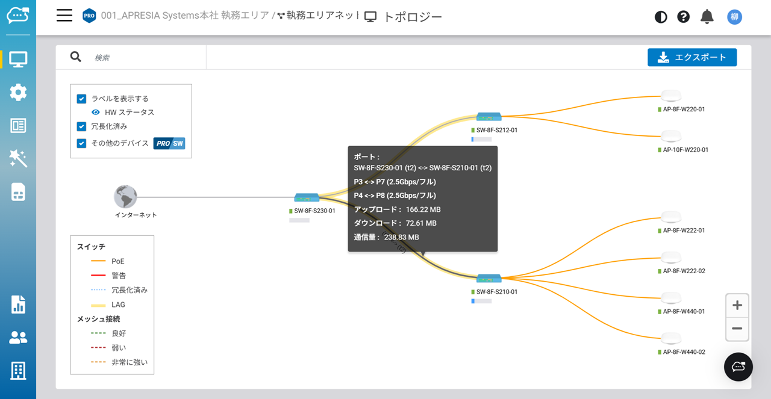Toggle the 冗長化済み checkbox
This screenshot has width=771, height=399.
pyautogui.click(x=82, y=126)
